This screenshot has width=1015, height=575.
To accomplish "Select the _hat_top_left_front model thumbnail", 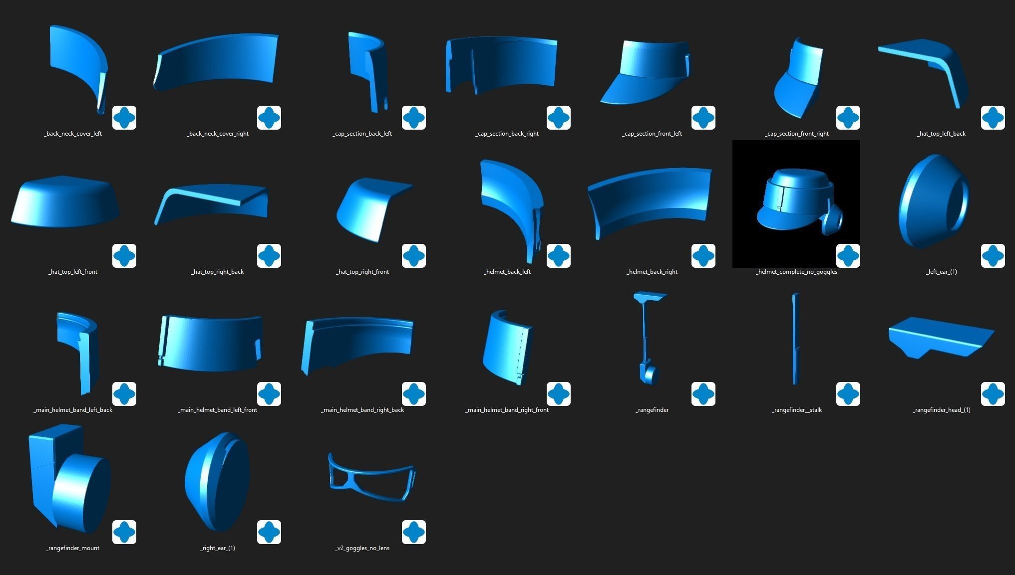I will pos(65,201).
